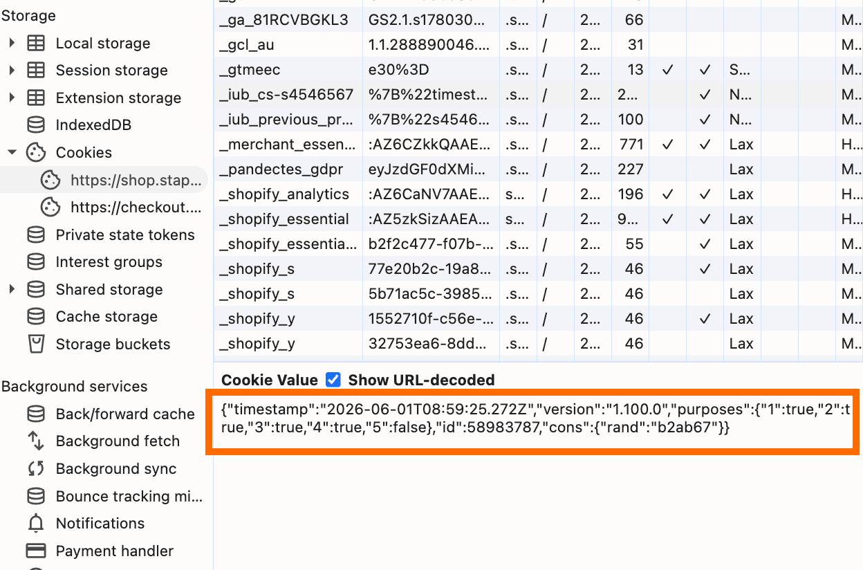Click the Interest groups database icon
The height and width of the screenshot is (570, 863).
pos(36,262)
